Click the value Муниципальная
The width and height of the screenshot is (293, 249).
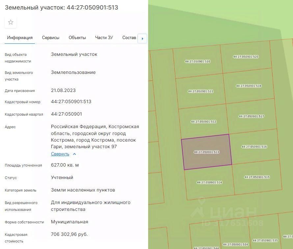tap(69, 222)
